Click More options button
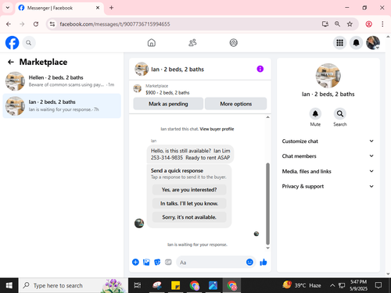 (x=235, y=104)
